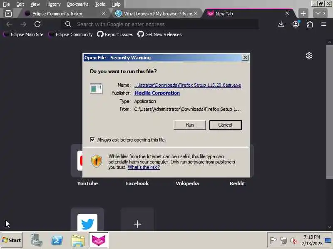Uncheck Always ask before opening this file
333x249 pixels.
92,139
